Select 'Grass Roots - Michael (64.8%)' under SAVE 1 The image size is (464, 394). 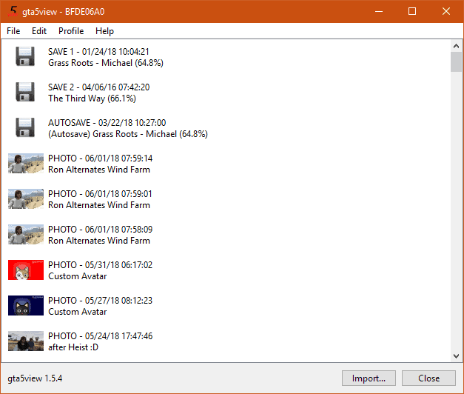(x=106, y=63)
